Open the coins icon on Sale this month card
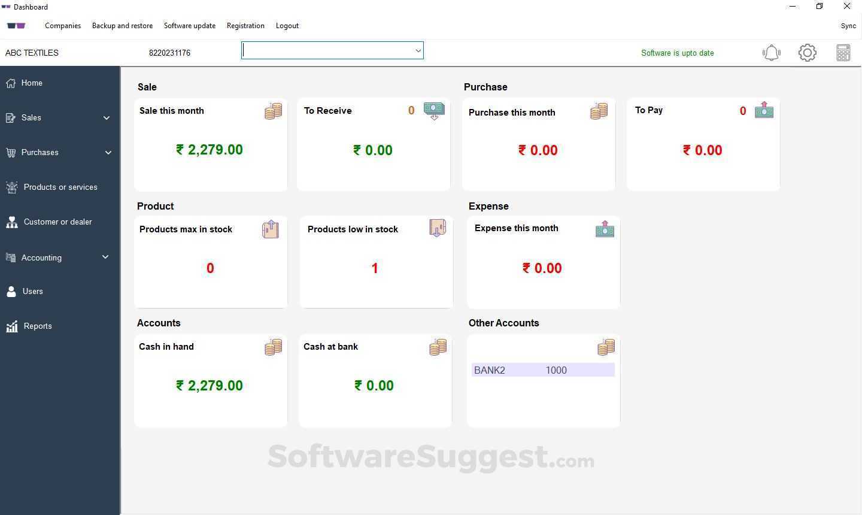The image size is (862, 515). (x=274, y=110)
